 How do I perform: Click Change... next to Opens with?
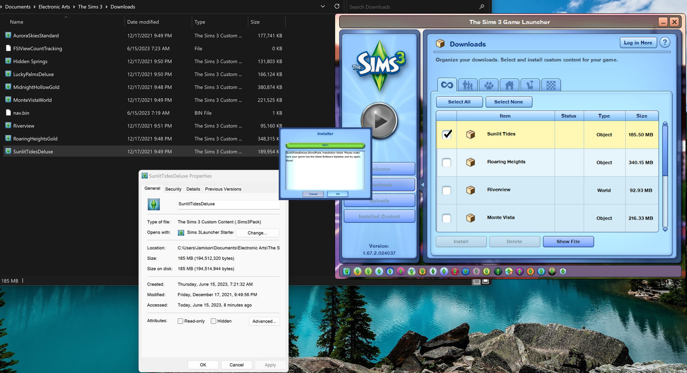pos(257,233)
